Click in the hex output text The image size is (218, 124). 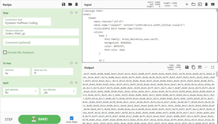149,97
